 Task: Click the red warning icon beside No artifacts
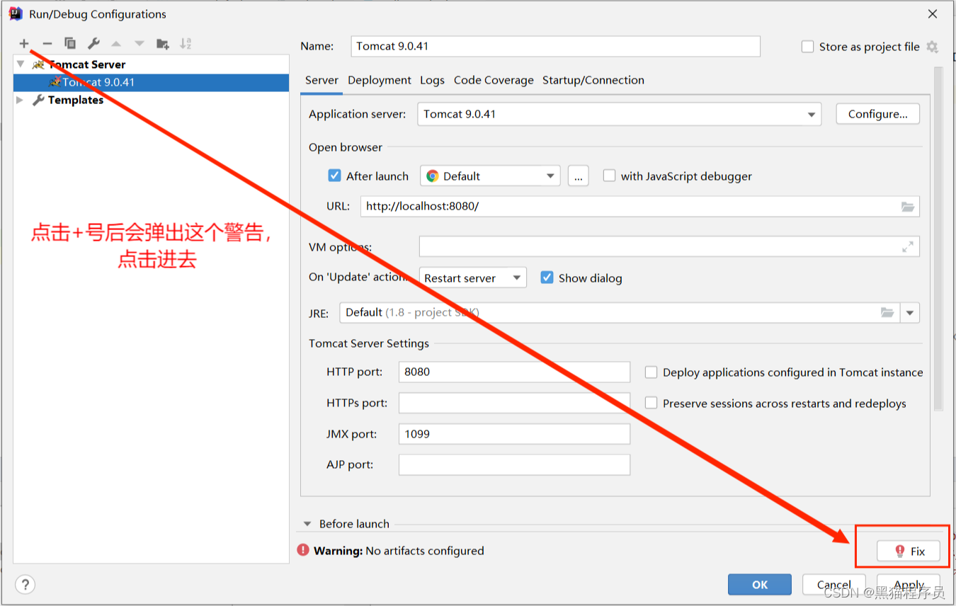coord(303,550)
